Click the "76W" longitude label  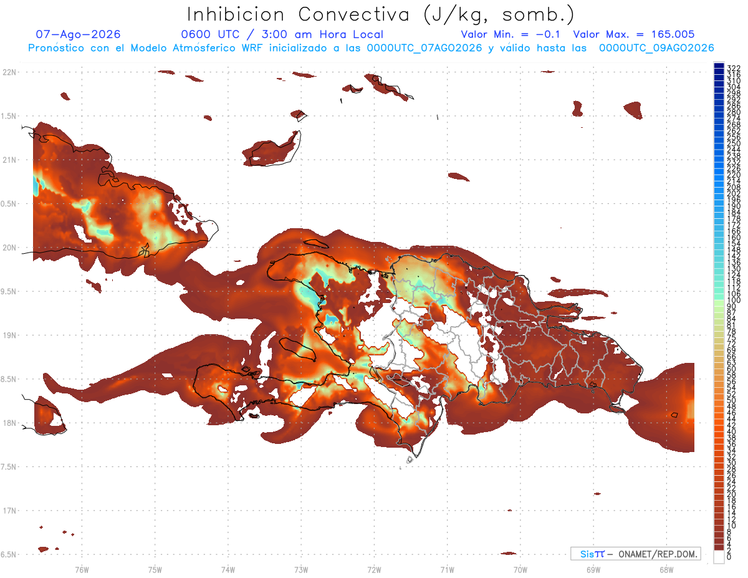point(82,570)
